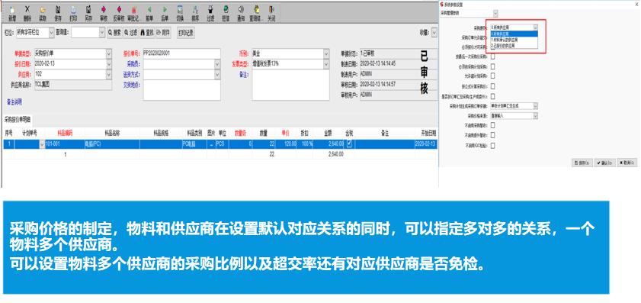Open the 报价日期 date dropdown
The height and width of the screenshot is (303, 641).
(x=109, y=64)
